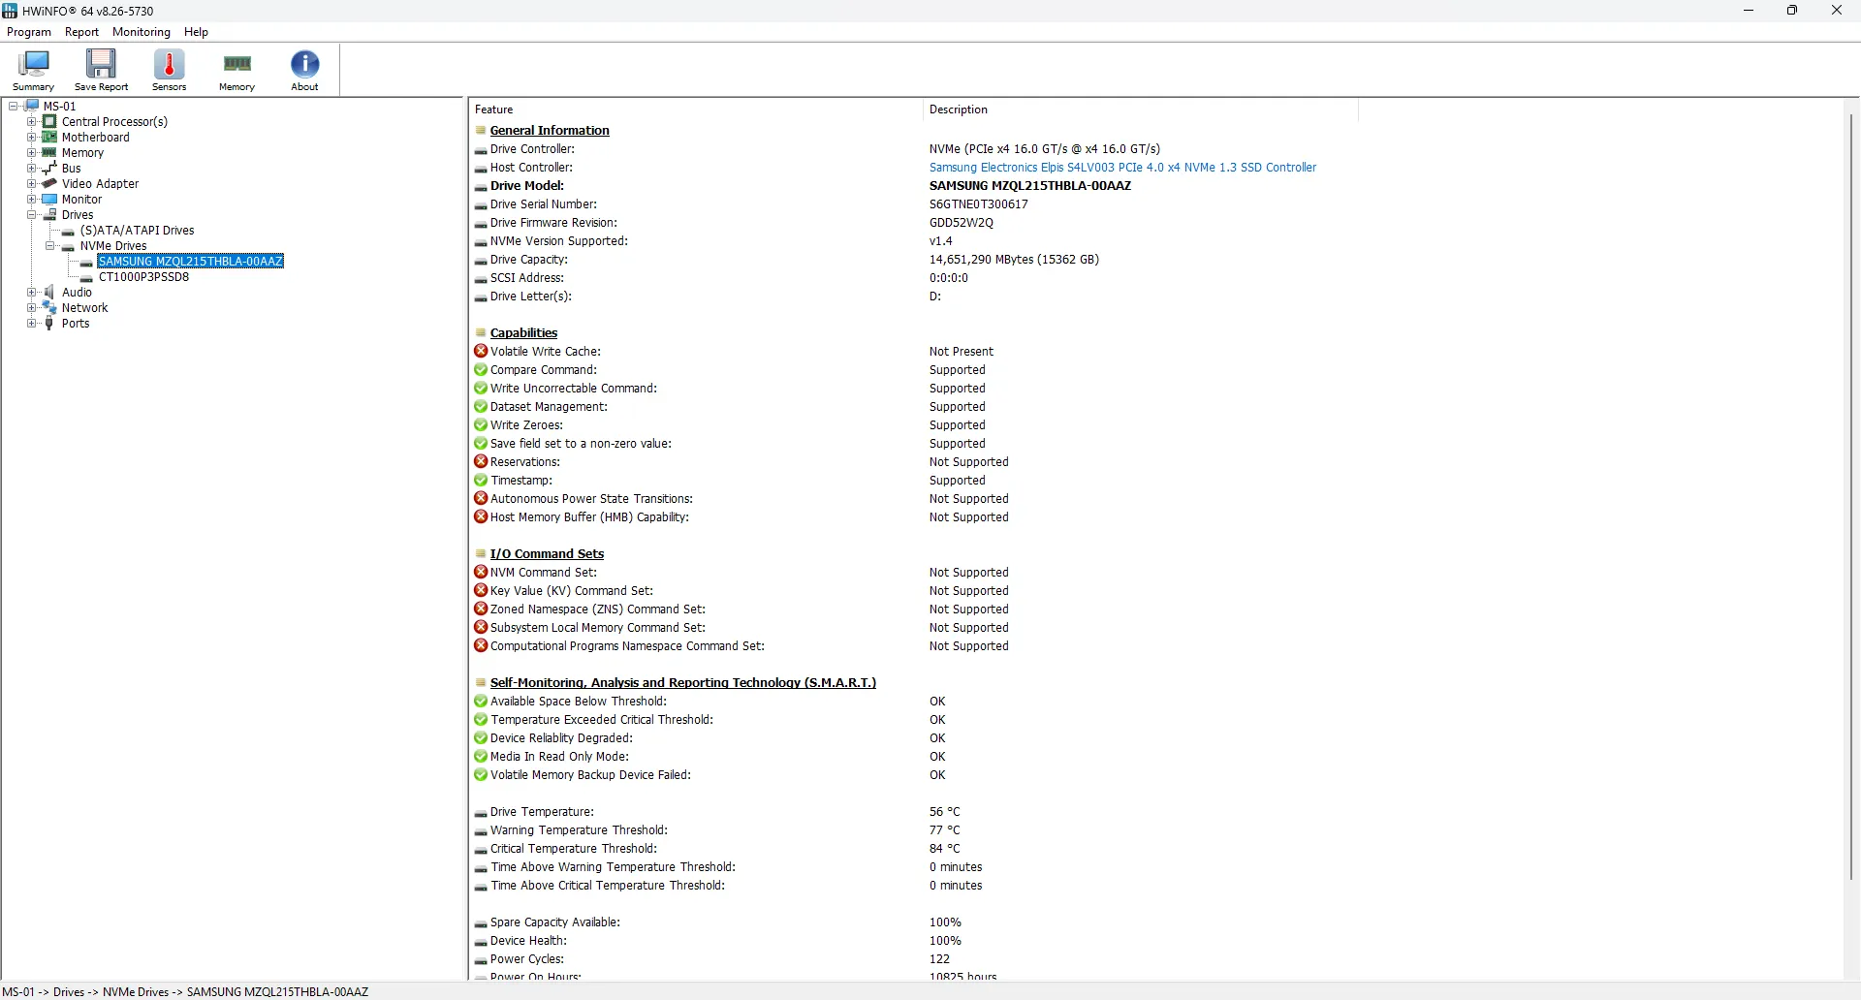
Task: Click the Bus tree node icon
Action: click(x=49, y=168)
